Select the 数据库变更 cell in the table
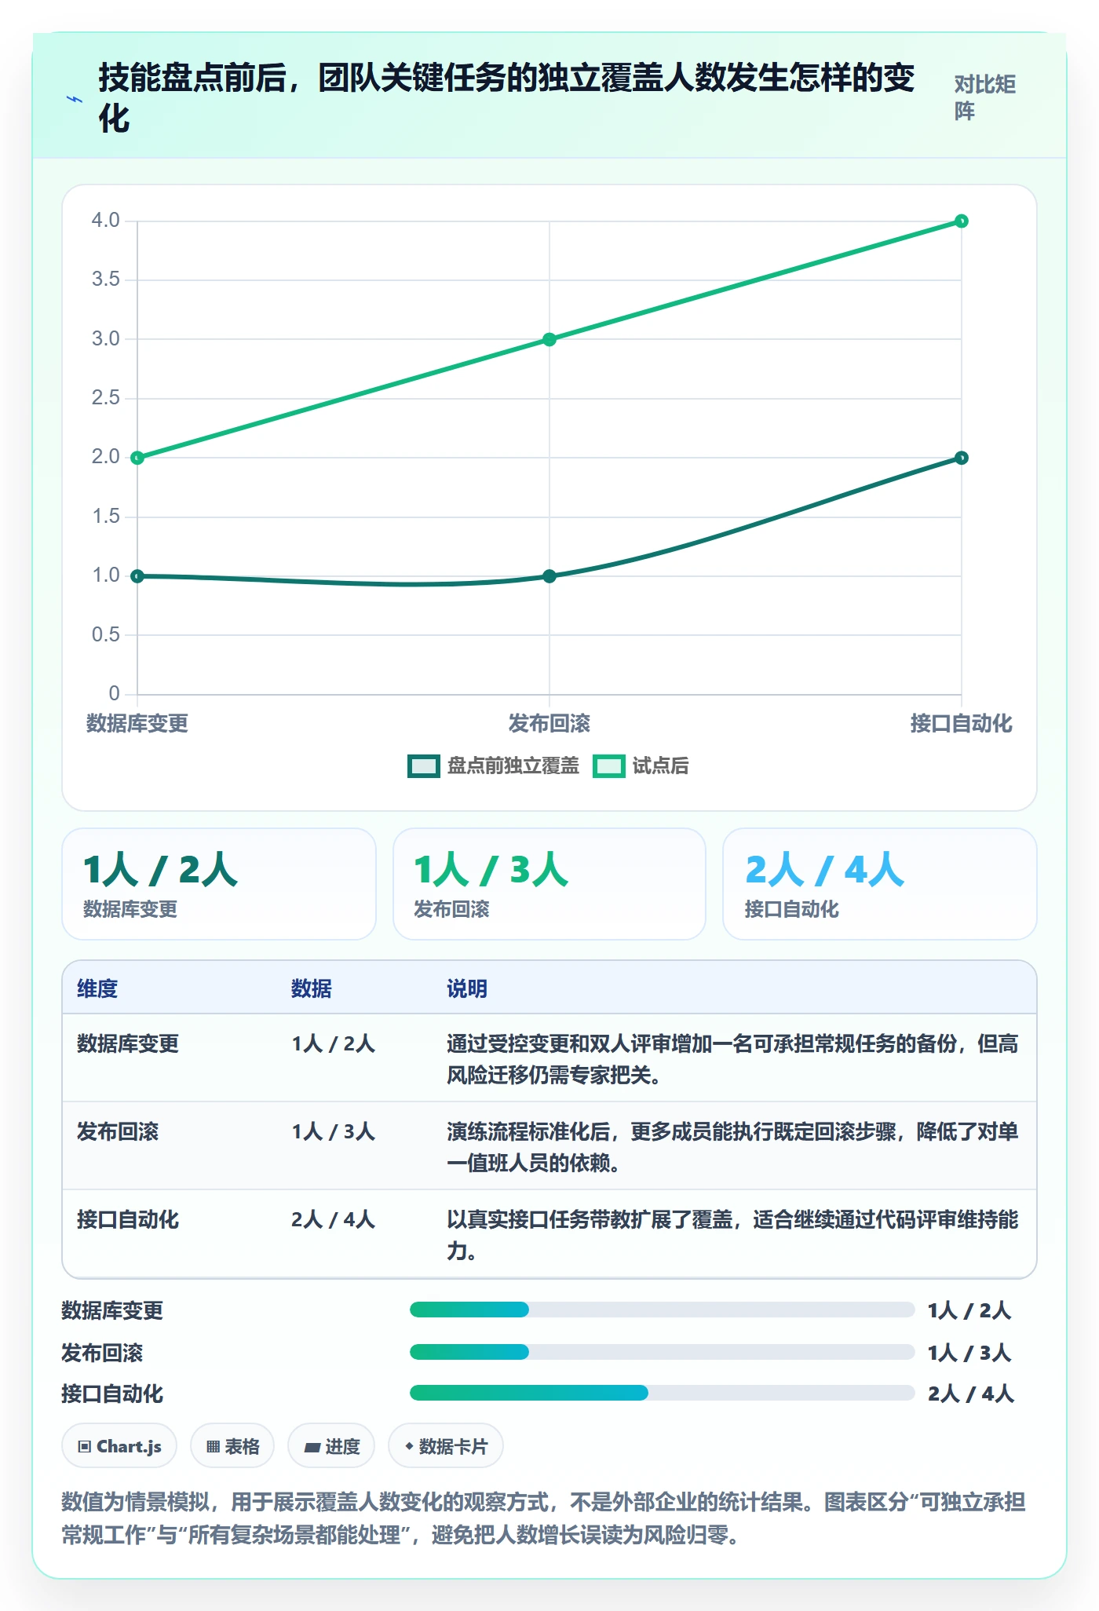Screen dimensions: 1099x1611 point(128,1043)
